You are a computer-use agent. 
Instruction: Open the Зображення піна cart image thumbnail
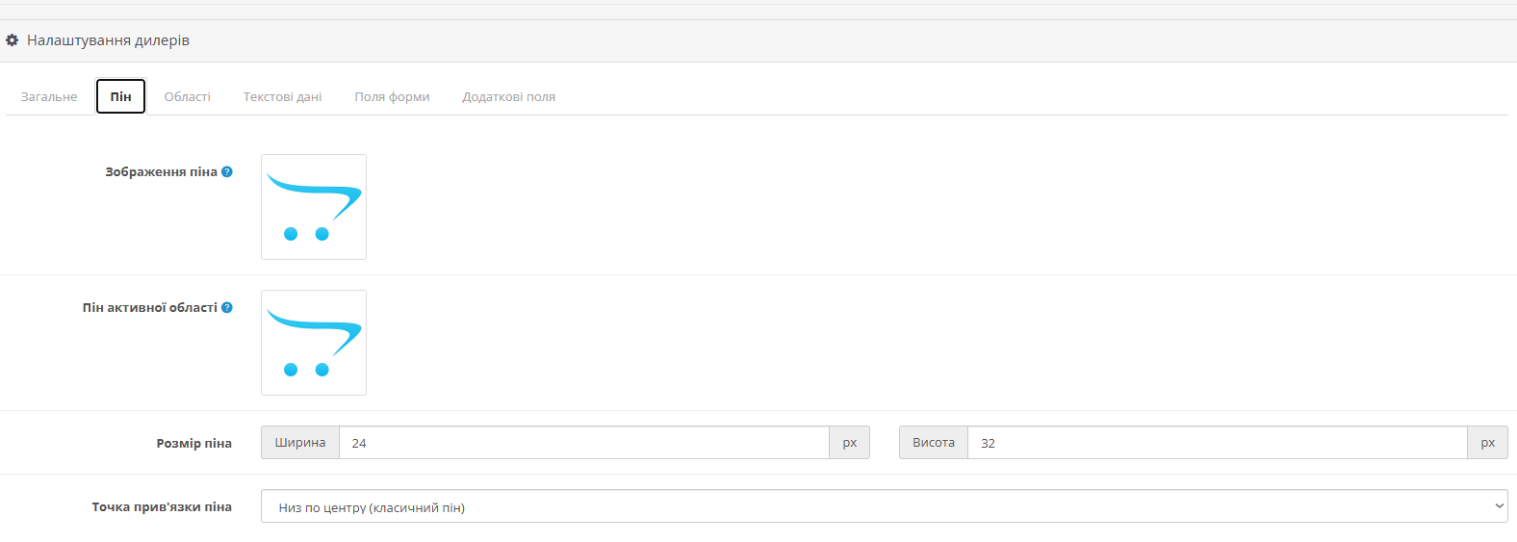coord(314,207)
